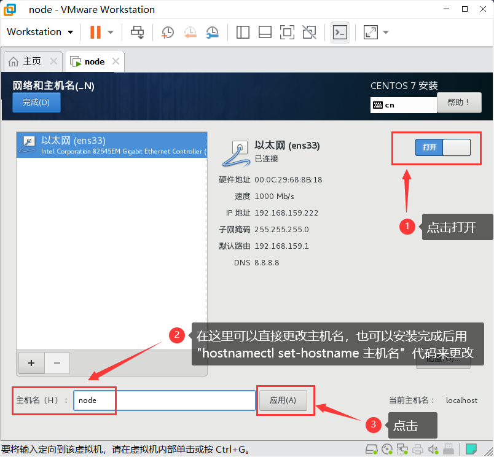Click the IP address 192.168.159.222
Viewport: 494px width, 457px height.
tap(286, 213)
